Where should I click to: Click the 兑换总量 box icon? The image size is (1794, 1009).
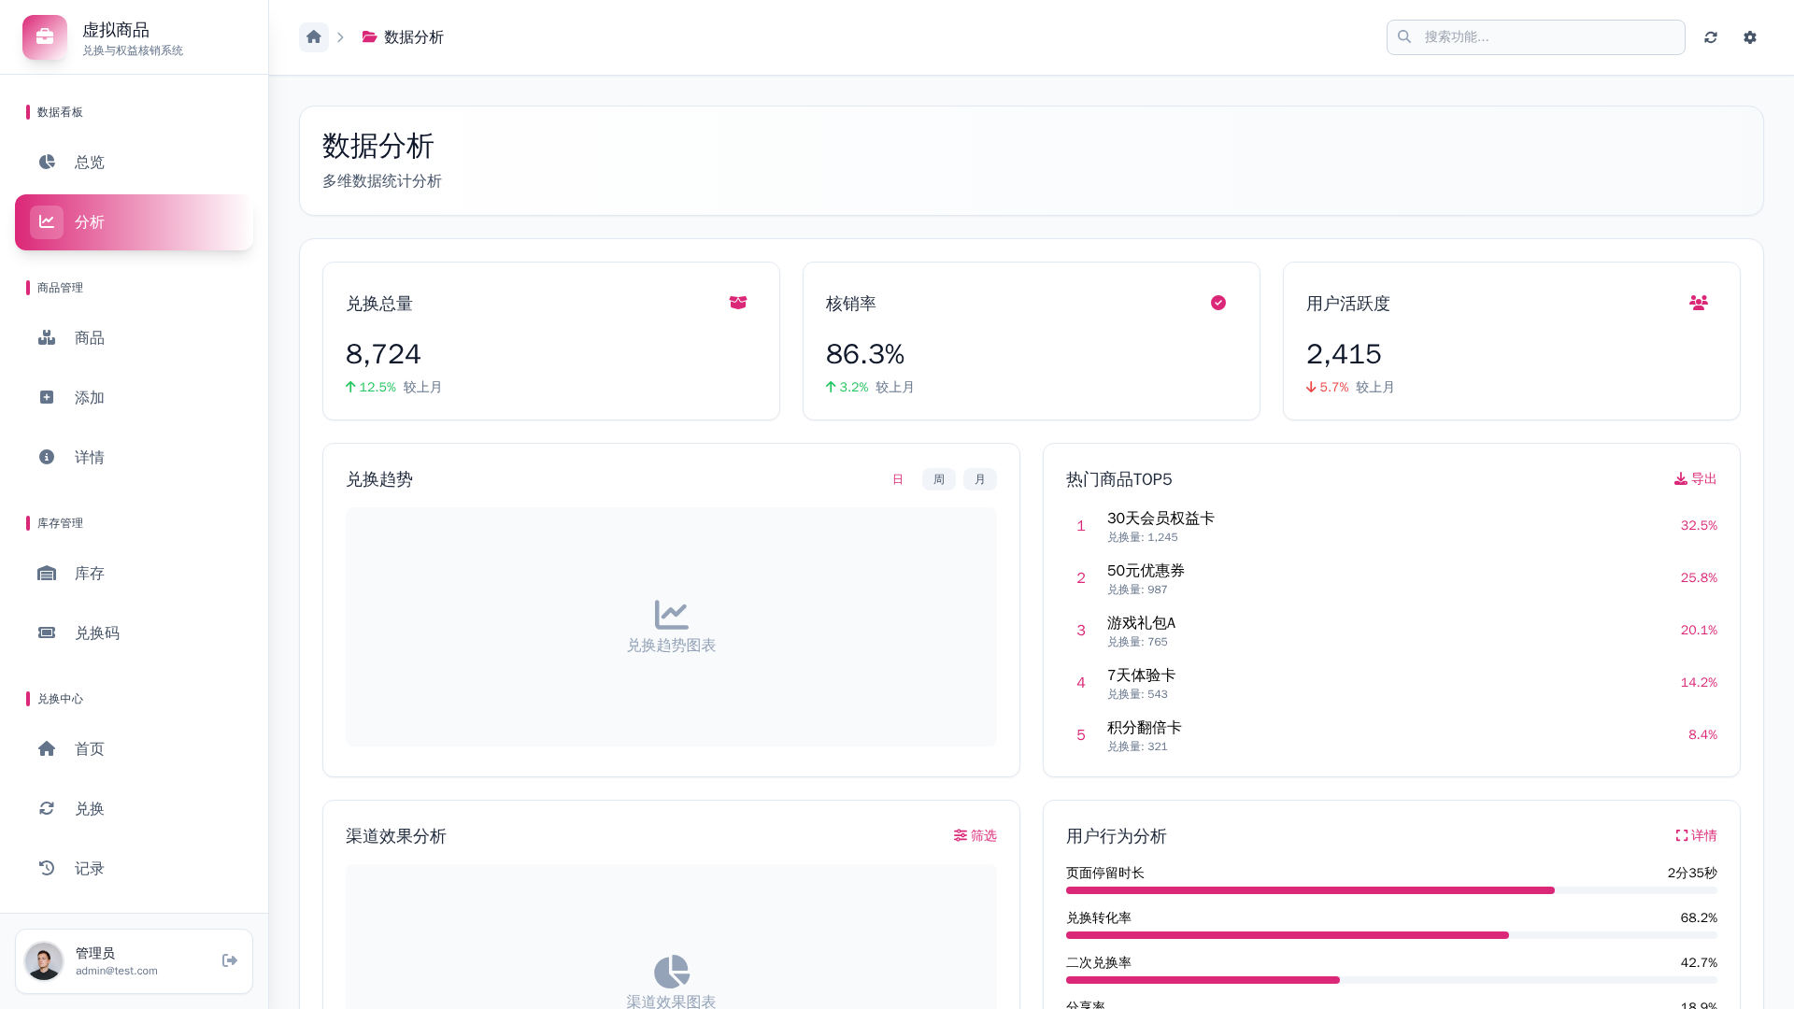point(738,303)
